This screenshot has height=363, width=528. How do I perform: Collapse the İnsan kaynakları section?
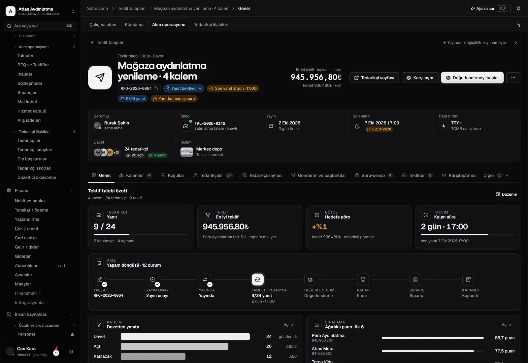point(72,314)
